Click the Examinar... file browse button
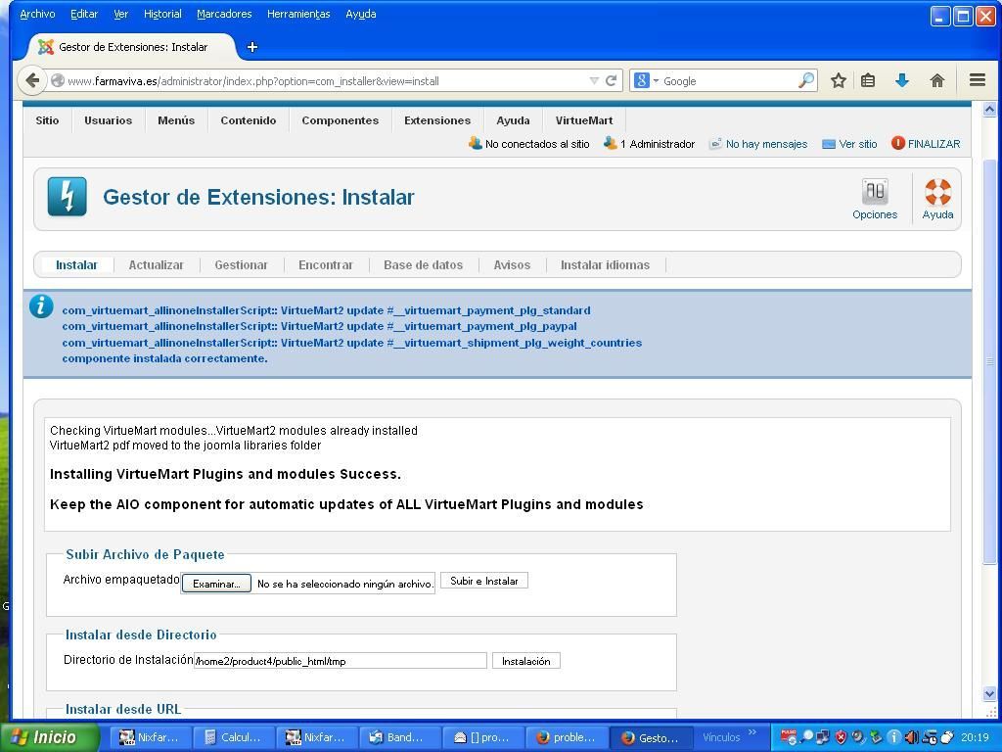This screenshot has height=752, width=1002. pos(216,584)
